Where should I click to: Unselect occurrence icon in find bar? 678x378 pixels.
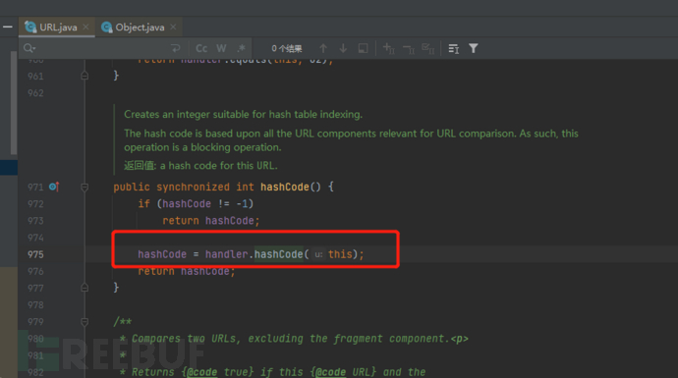409,48
